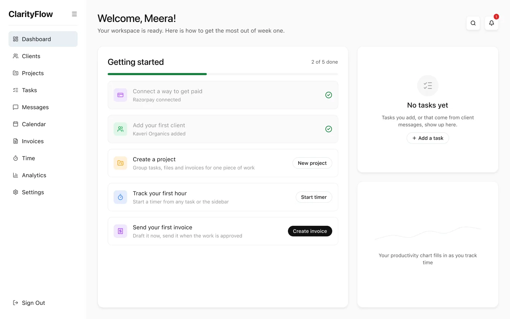This screenshot has width=510, height=319.
Task: Open Projects from the sidebar
Action: click(x=43, y=73)
